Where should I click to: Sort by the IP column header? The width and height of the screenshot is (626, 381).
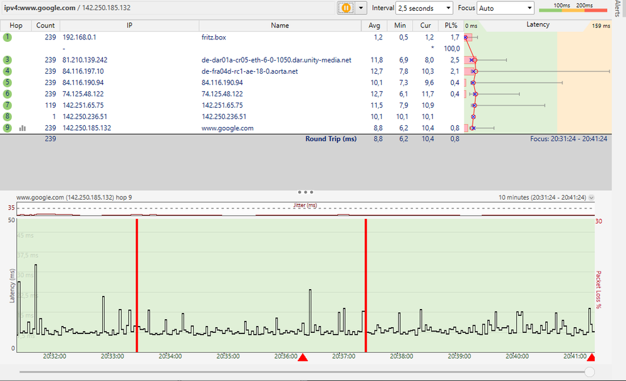[x=129, y=26]
